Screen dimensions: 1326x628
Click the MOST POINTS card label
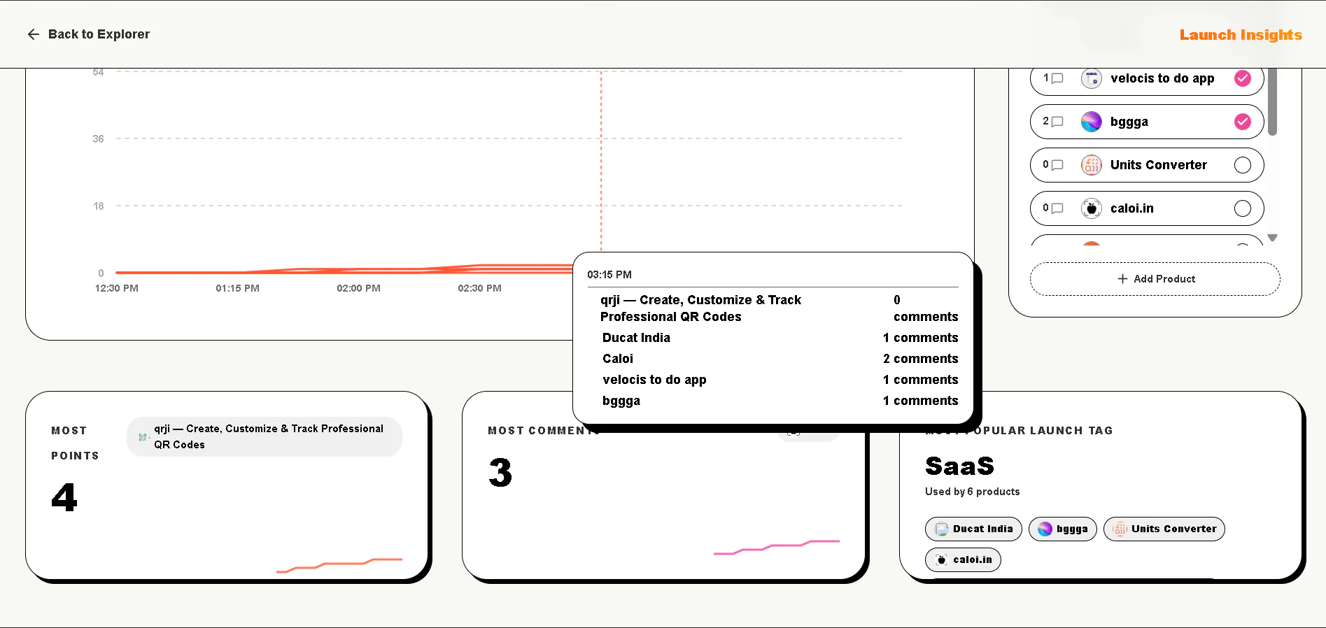click(x=75, y=443)
